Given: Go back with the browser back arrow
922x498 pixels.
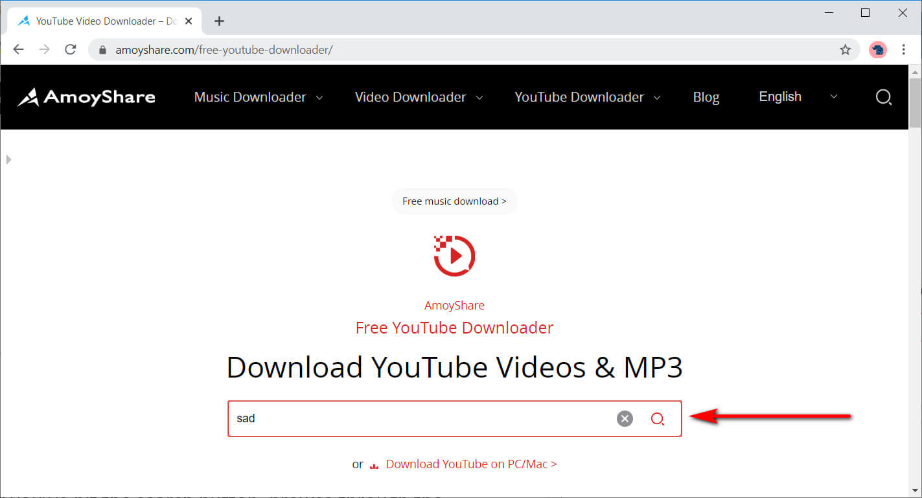Looking at the screenshot, I should (x=18, y=50).
